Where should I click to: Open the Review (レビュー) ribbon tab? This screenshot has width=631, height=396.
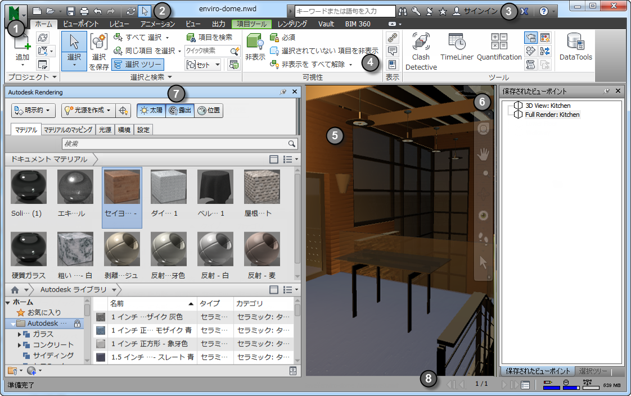[120, 24]
